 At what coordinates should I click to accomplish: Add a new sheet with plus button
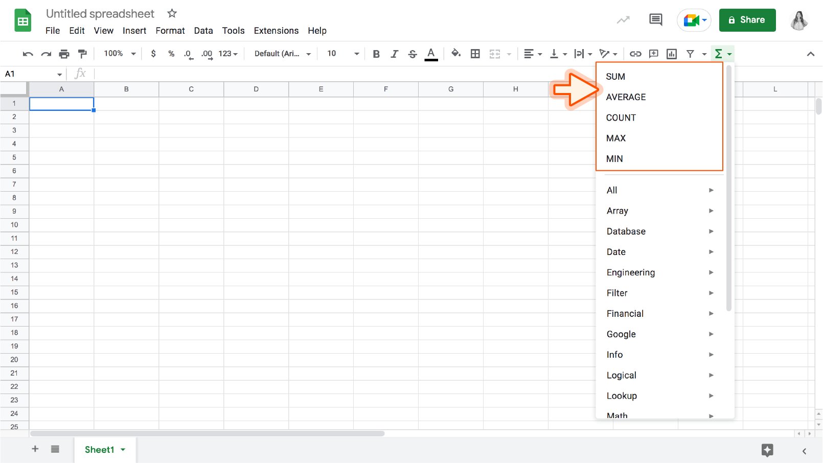pos(35,449)
